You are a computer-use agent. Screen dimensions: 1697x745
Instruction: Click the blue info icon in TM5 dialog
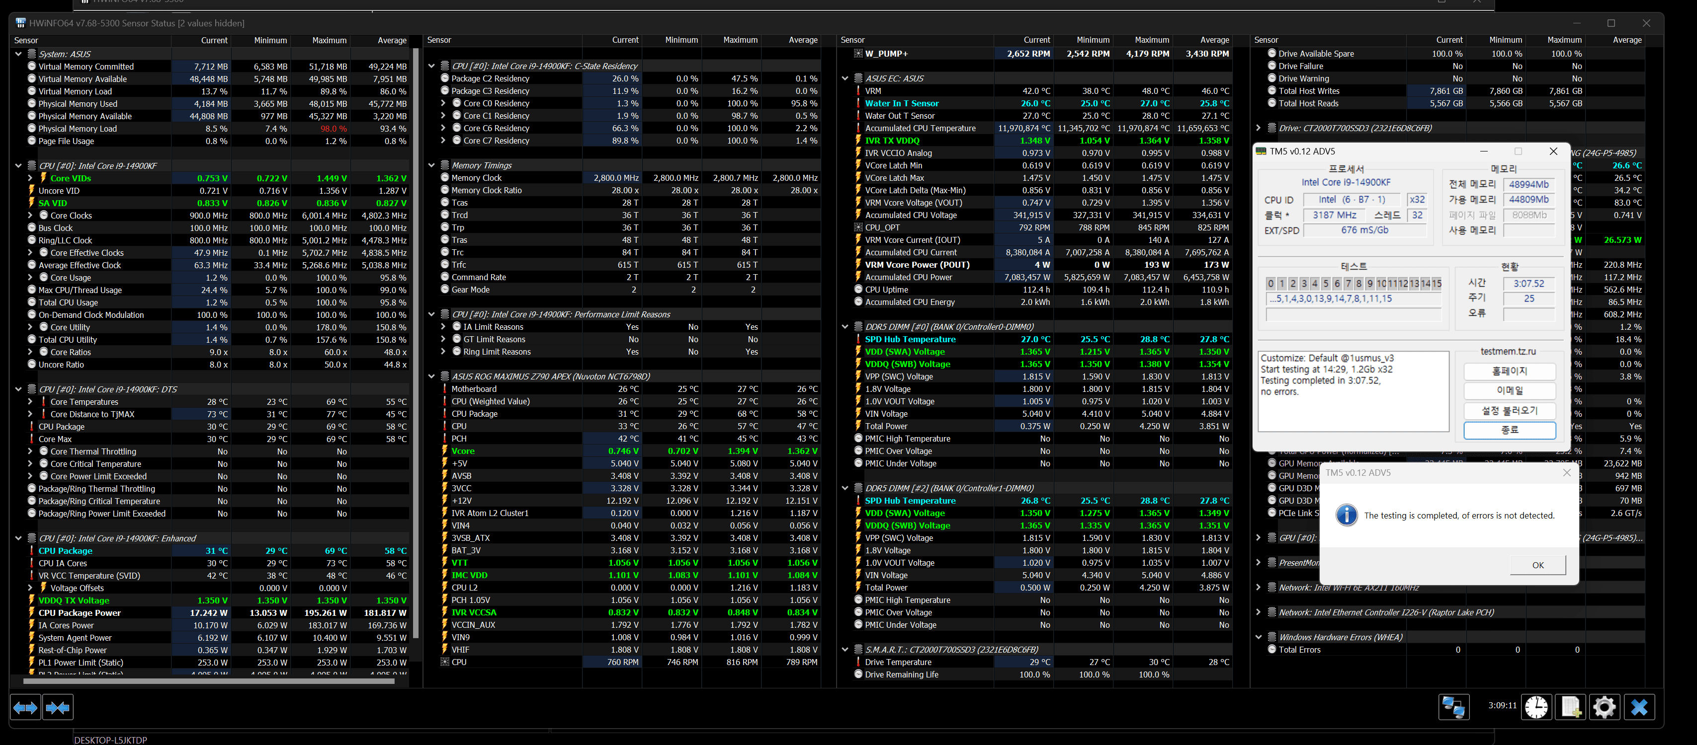click(1347, 516)
